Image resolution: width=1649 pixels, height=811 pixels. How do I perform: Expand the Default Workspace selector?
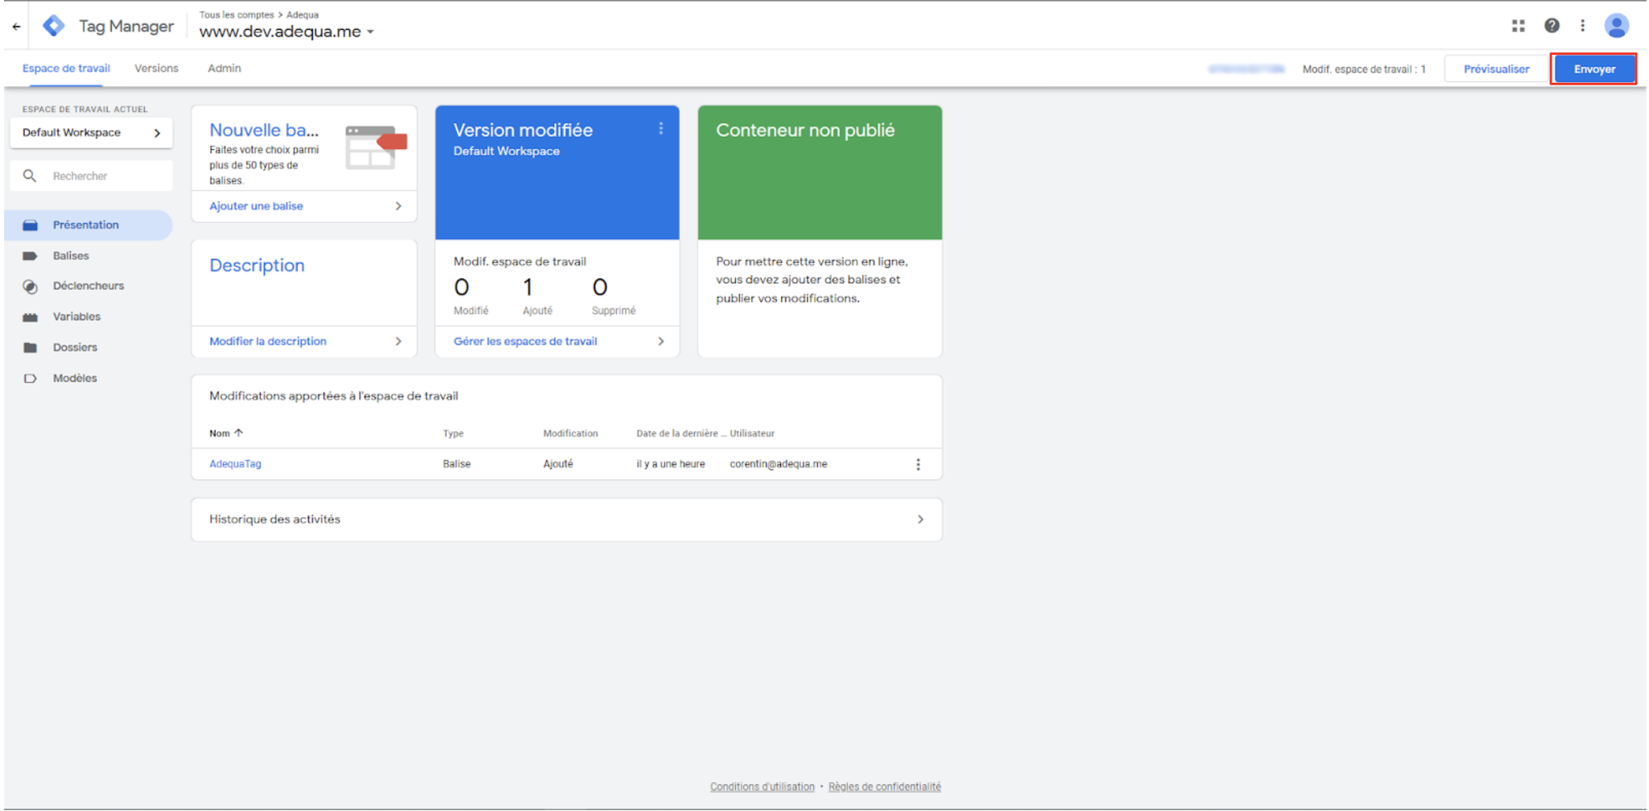click(x=91, y=132)
